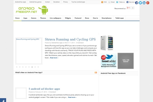Click the What's New on Android Free App heading
Viewport: 153px width, 102px height.
(x=29, y=72)
